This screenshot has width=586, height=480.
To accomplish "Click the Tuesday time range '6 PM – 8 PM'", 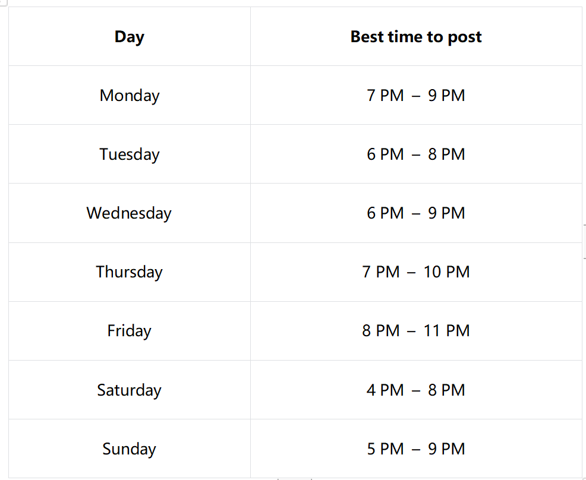I will tap(416, 154).
